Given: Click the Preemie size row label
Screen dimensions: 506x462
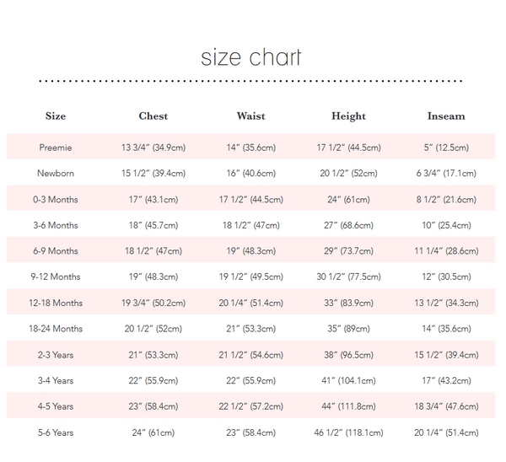Looking at the screenshot, I should click(56, 148).
